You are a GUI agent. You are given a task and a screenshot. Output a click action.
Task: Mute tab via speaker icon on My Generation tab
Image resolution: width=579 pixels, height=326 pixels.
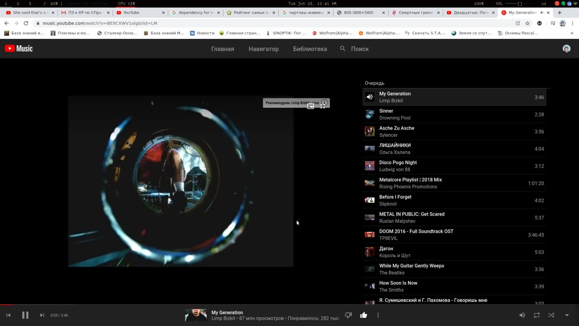point(542,13)
